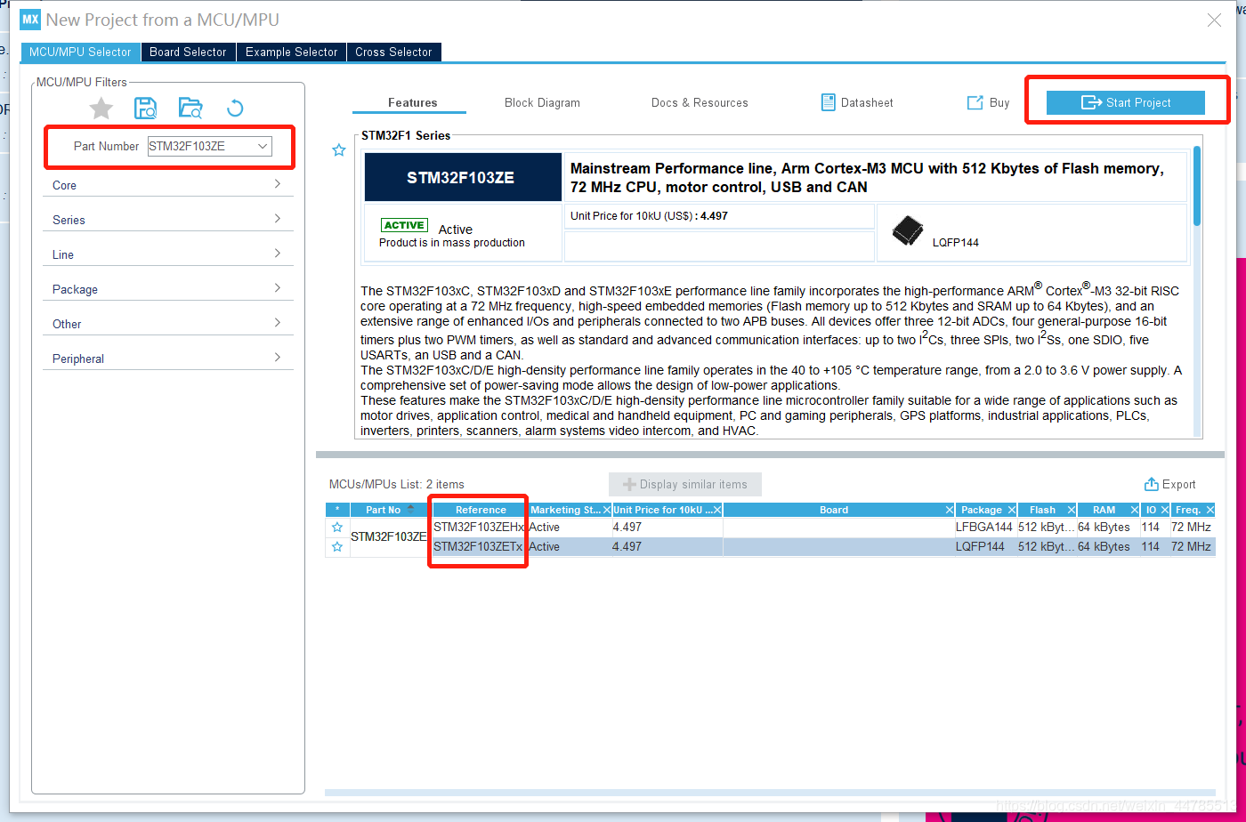Switch to MCU/MPU Selector tab
The image size is (1246, 822).
(x=80, y=52)
